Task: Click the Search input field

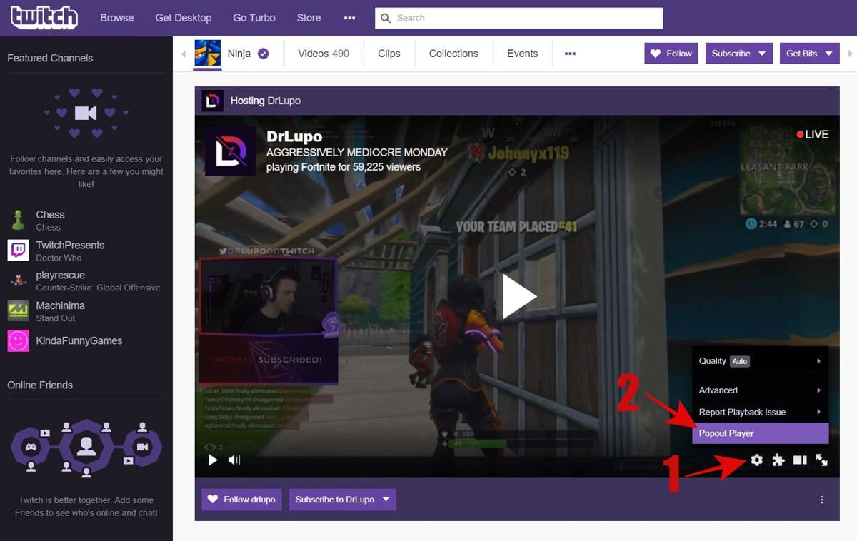Action: [518, 18]
